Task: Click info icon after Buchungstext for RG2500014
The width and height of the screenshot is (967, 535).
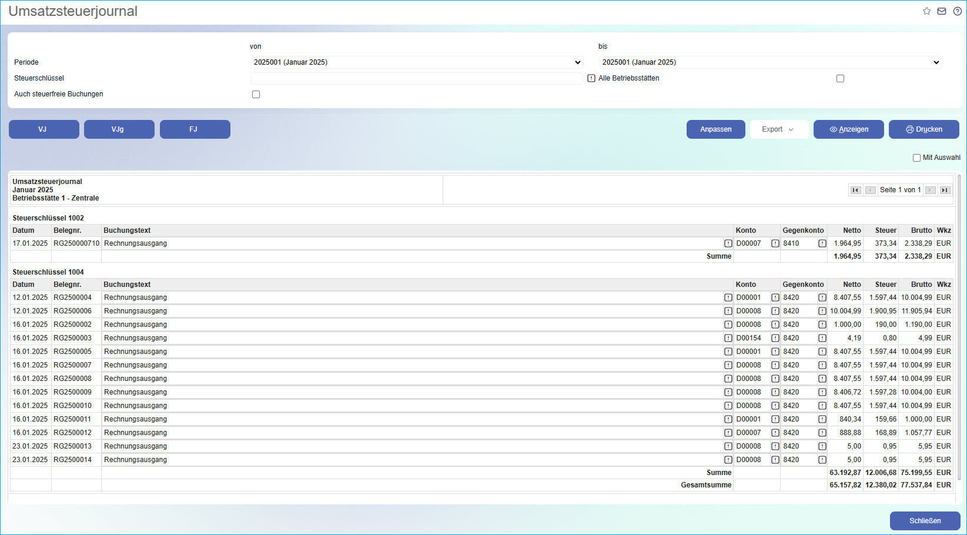Action: (728, 460)
